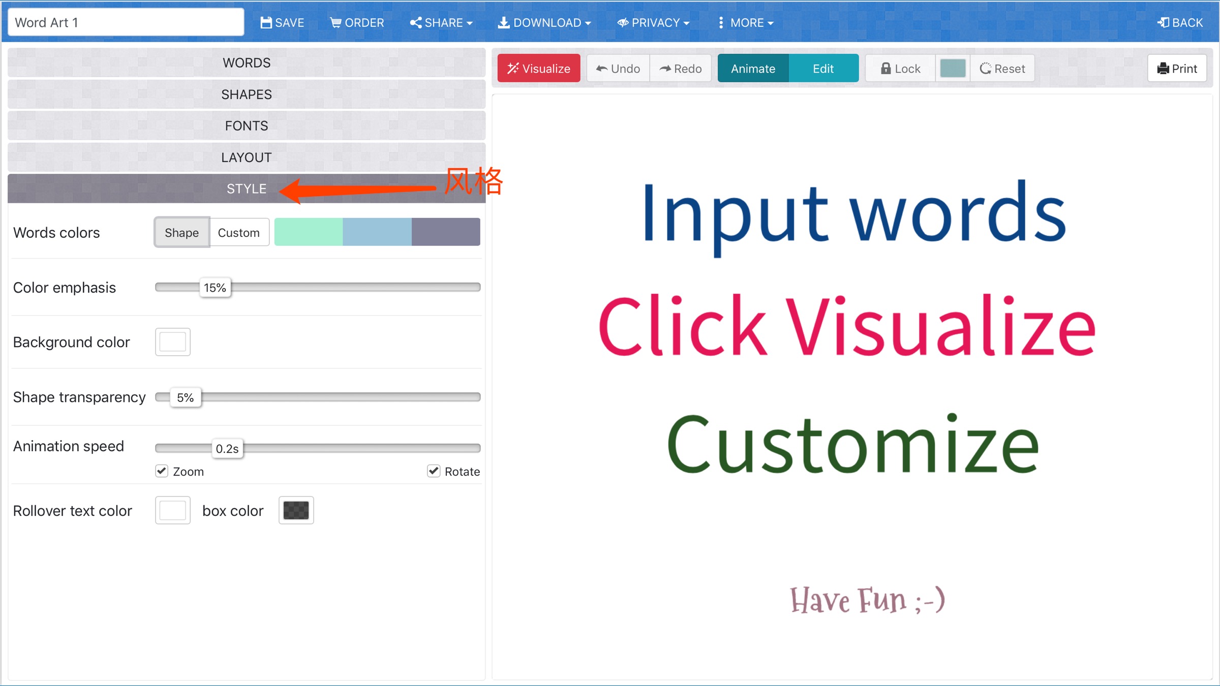Click the Print printer icon button
The height and width of the screenshot is (686, 1220).
tap(1177, 69)
